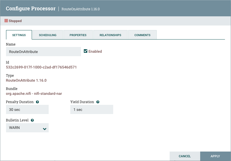Switch to the Scheduling tab
231x161 pixels.
click(x=48, y=35)
